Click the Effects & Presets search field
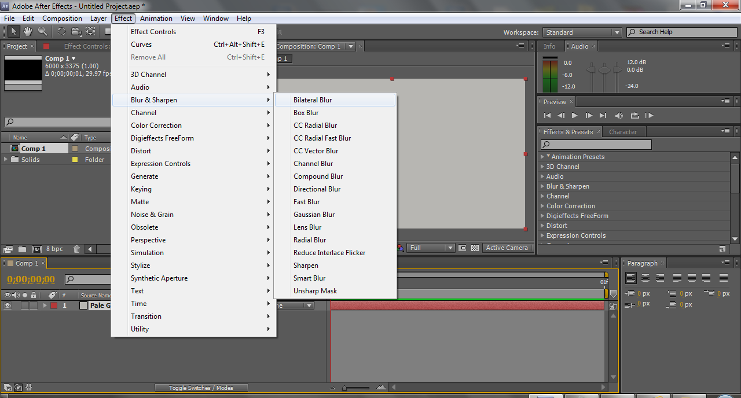This screenshot has height=398, width=741. pyautogui.click(x=596, y=145)
